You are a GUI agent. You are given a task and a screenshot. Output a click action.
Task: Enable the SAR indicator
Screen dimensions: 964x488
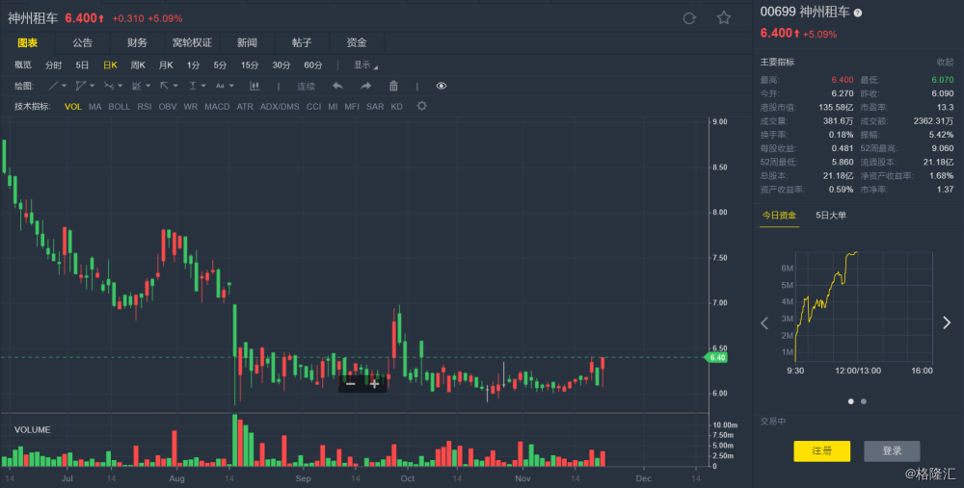click(x=375, y=106)
